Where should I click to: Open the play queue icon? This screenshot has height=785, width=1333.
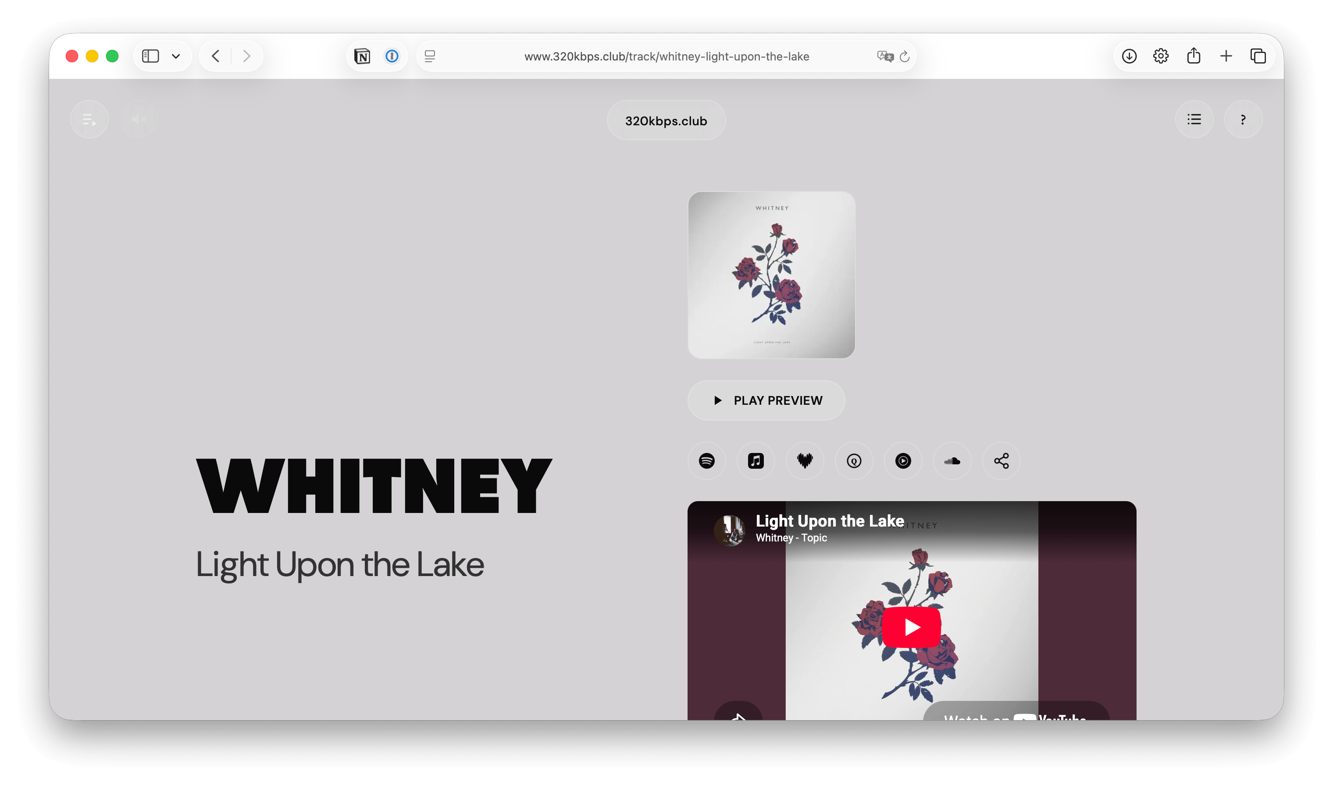pyautogui.click(x=89, y=120)
